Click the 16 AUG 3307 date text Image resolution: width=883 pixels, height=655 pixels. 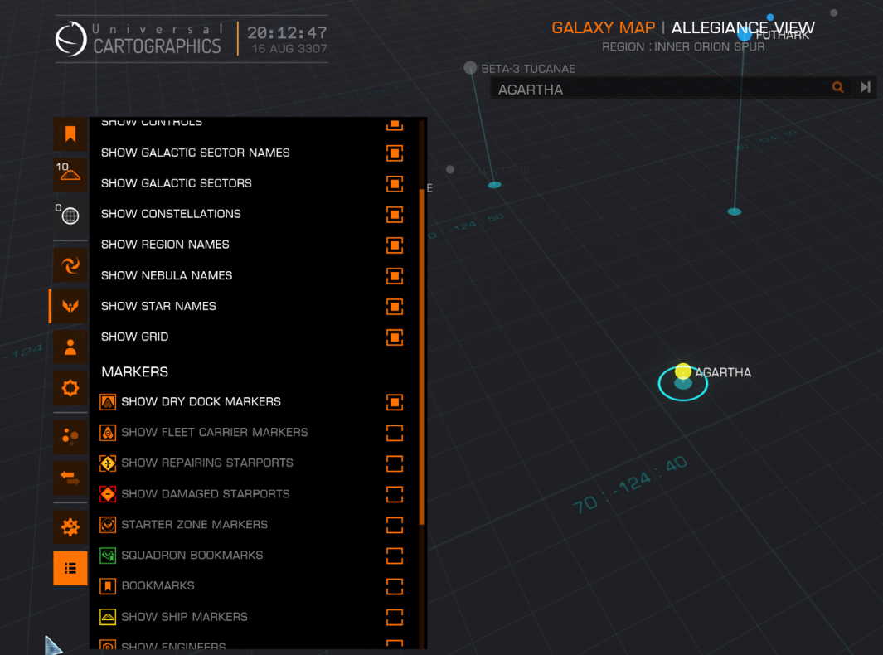pyautogui.click(x=289, y=49)
